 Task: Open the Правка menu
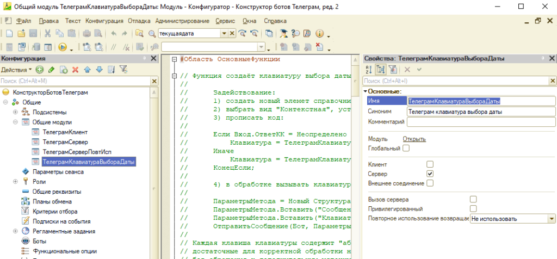pyautogui.click(x=49, y=21)
